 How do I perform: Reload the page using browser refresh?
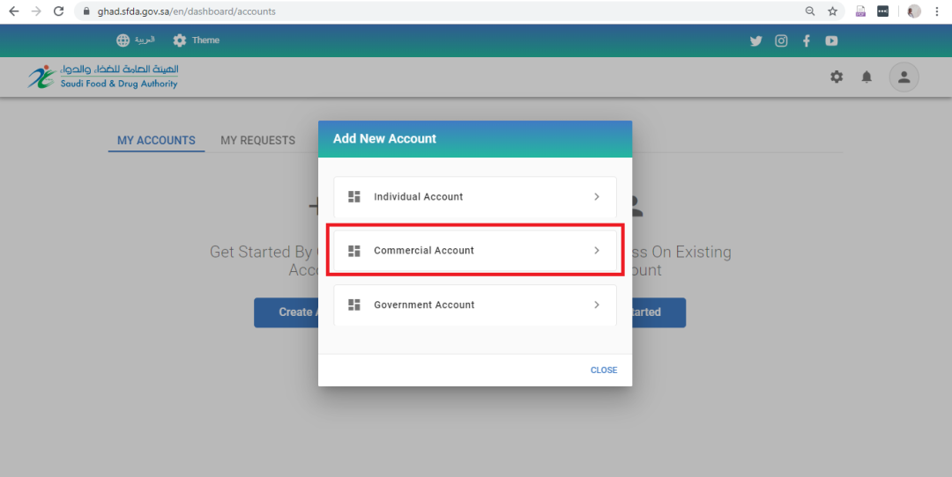[58, 11]
